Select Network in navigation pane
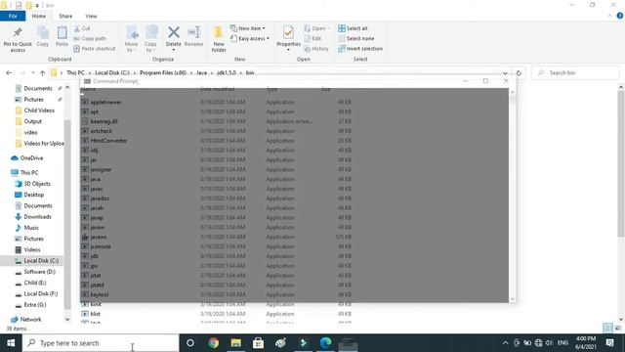 click(26, 320)
